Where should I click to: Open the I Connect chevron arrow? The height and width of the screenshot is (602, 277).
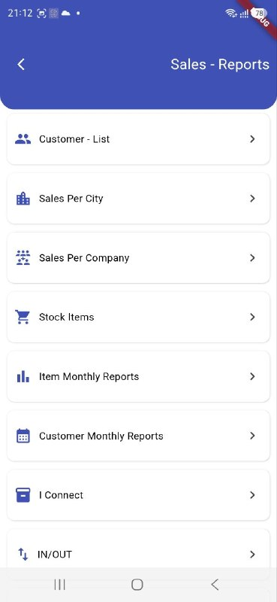[252, 495]
